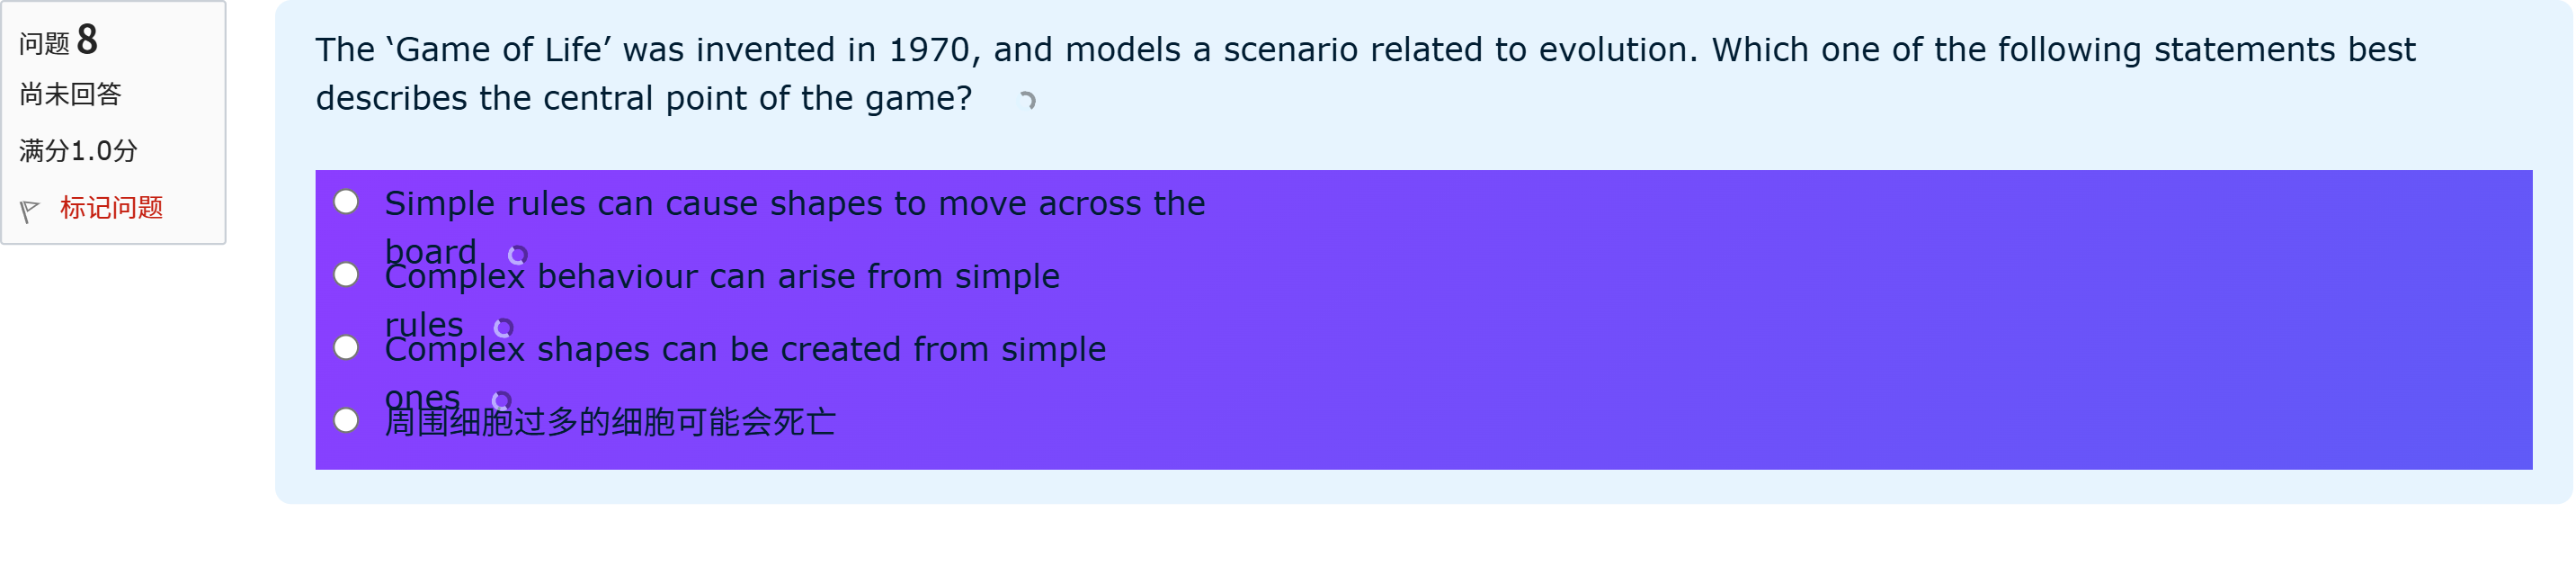Select the option 周围细胞过多的细胞可能会死亡
This screenshot has width=2576, height=575.
coord(345,422)
